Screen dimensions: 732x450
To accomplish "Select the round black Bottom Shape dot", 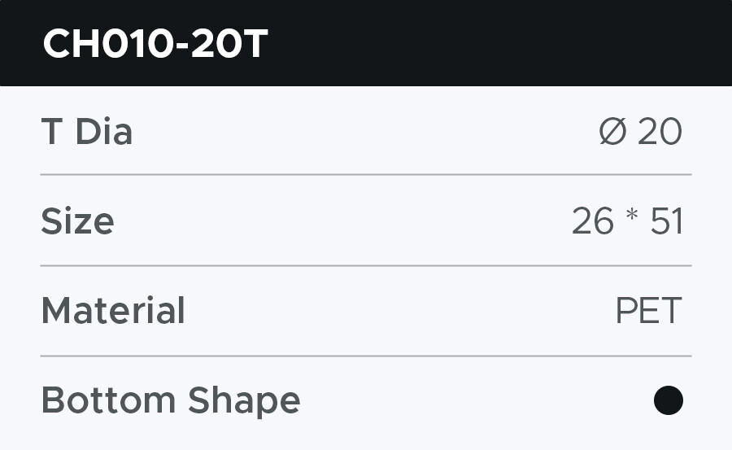I will pyautogui.click(x=668, y=400).
